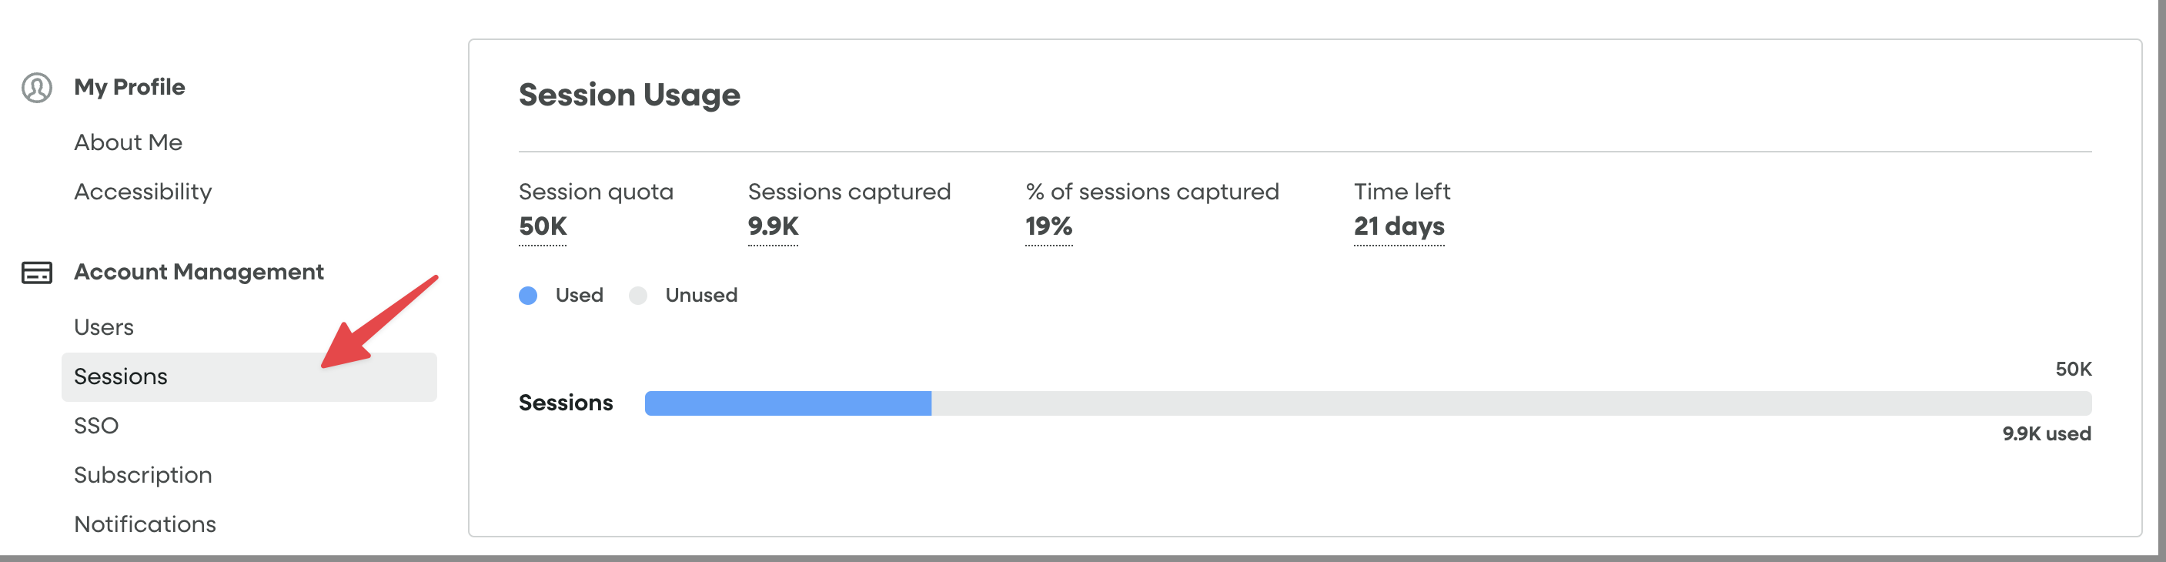Click the My Profile header label
Image resolution: width=2166 pixels, height=562 pixels.
129,87
